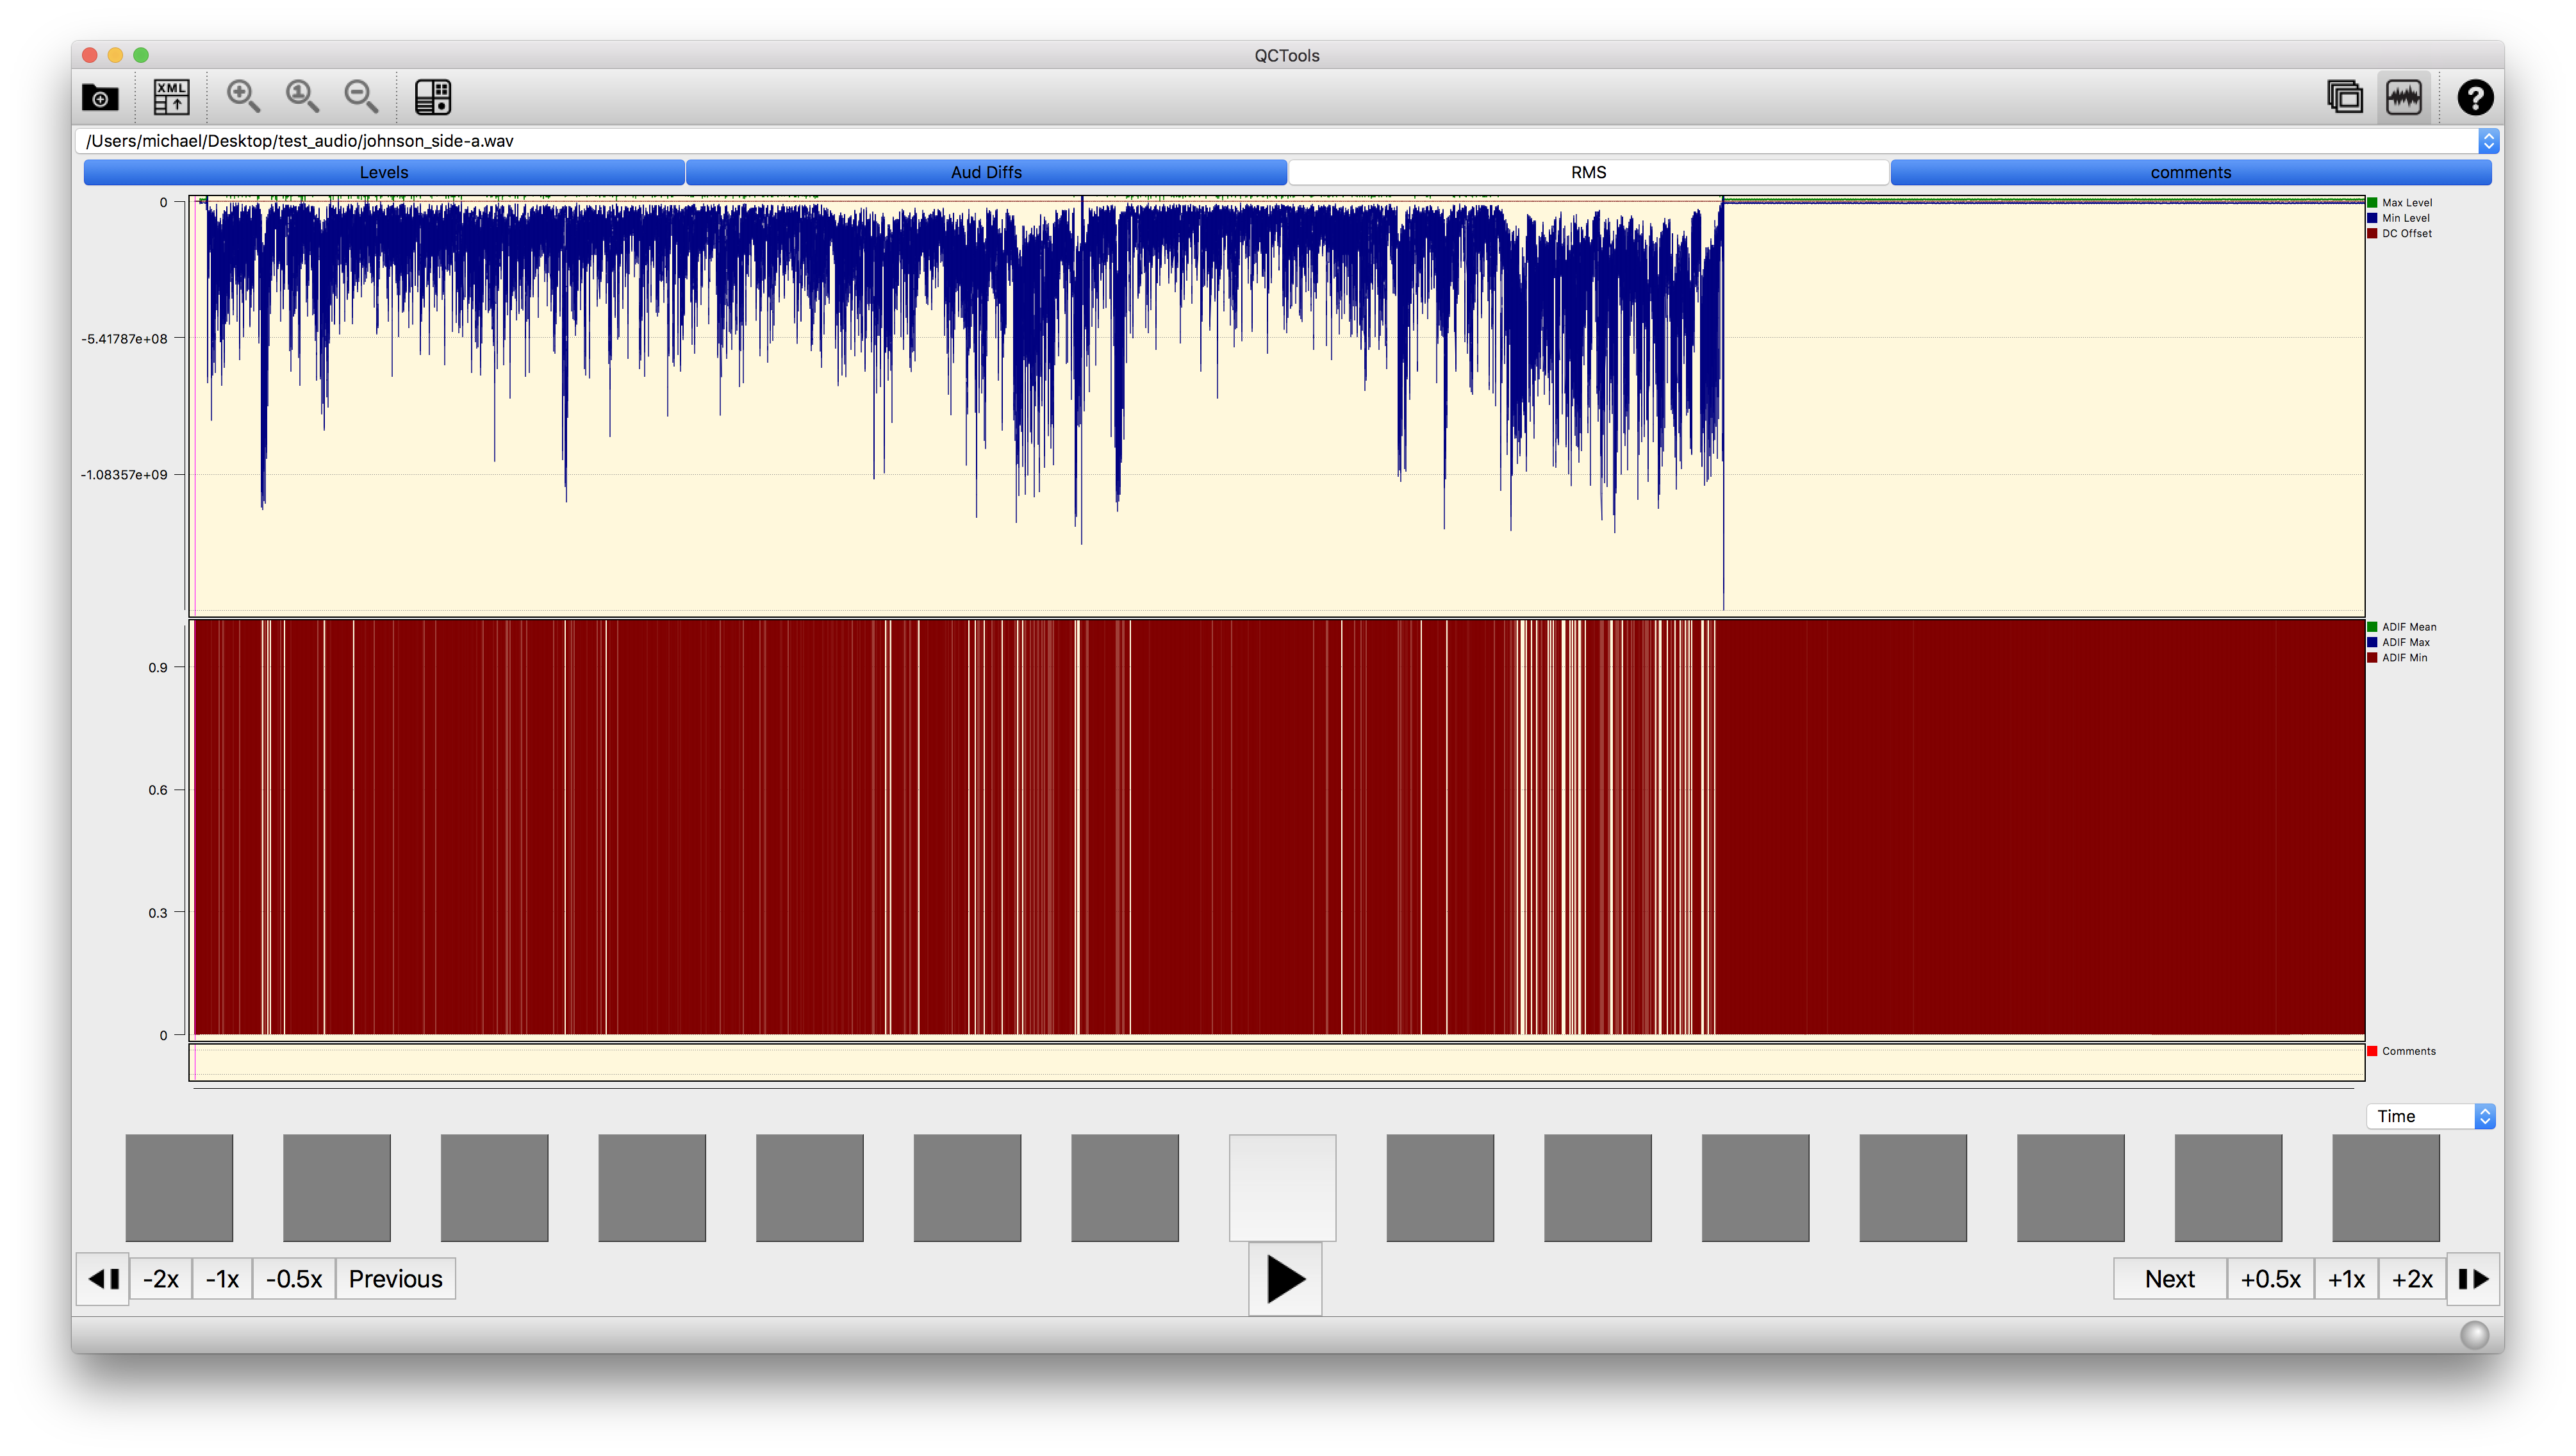The image size is (2576, 1456).
Task: Select the highlighted center frame thumbnail
Action: (1282, 1187)
